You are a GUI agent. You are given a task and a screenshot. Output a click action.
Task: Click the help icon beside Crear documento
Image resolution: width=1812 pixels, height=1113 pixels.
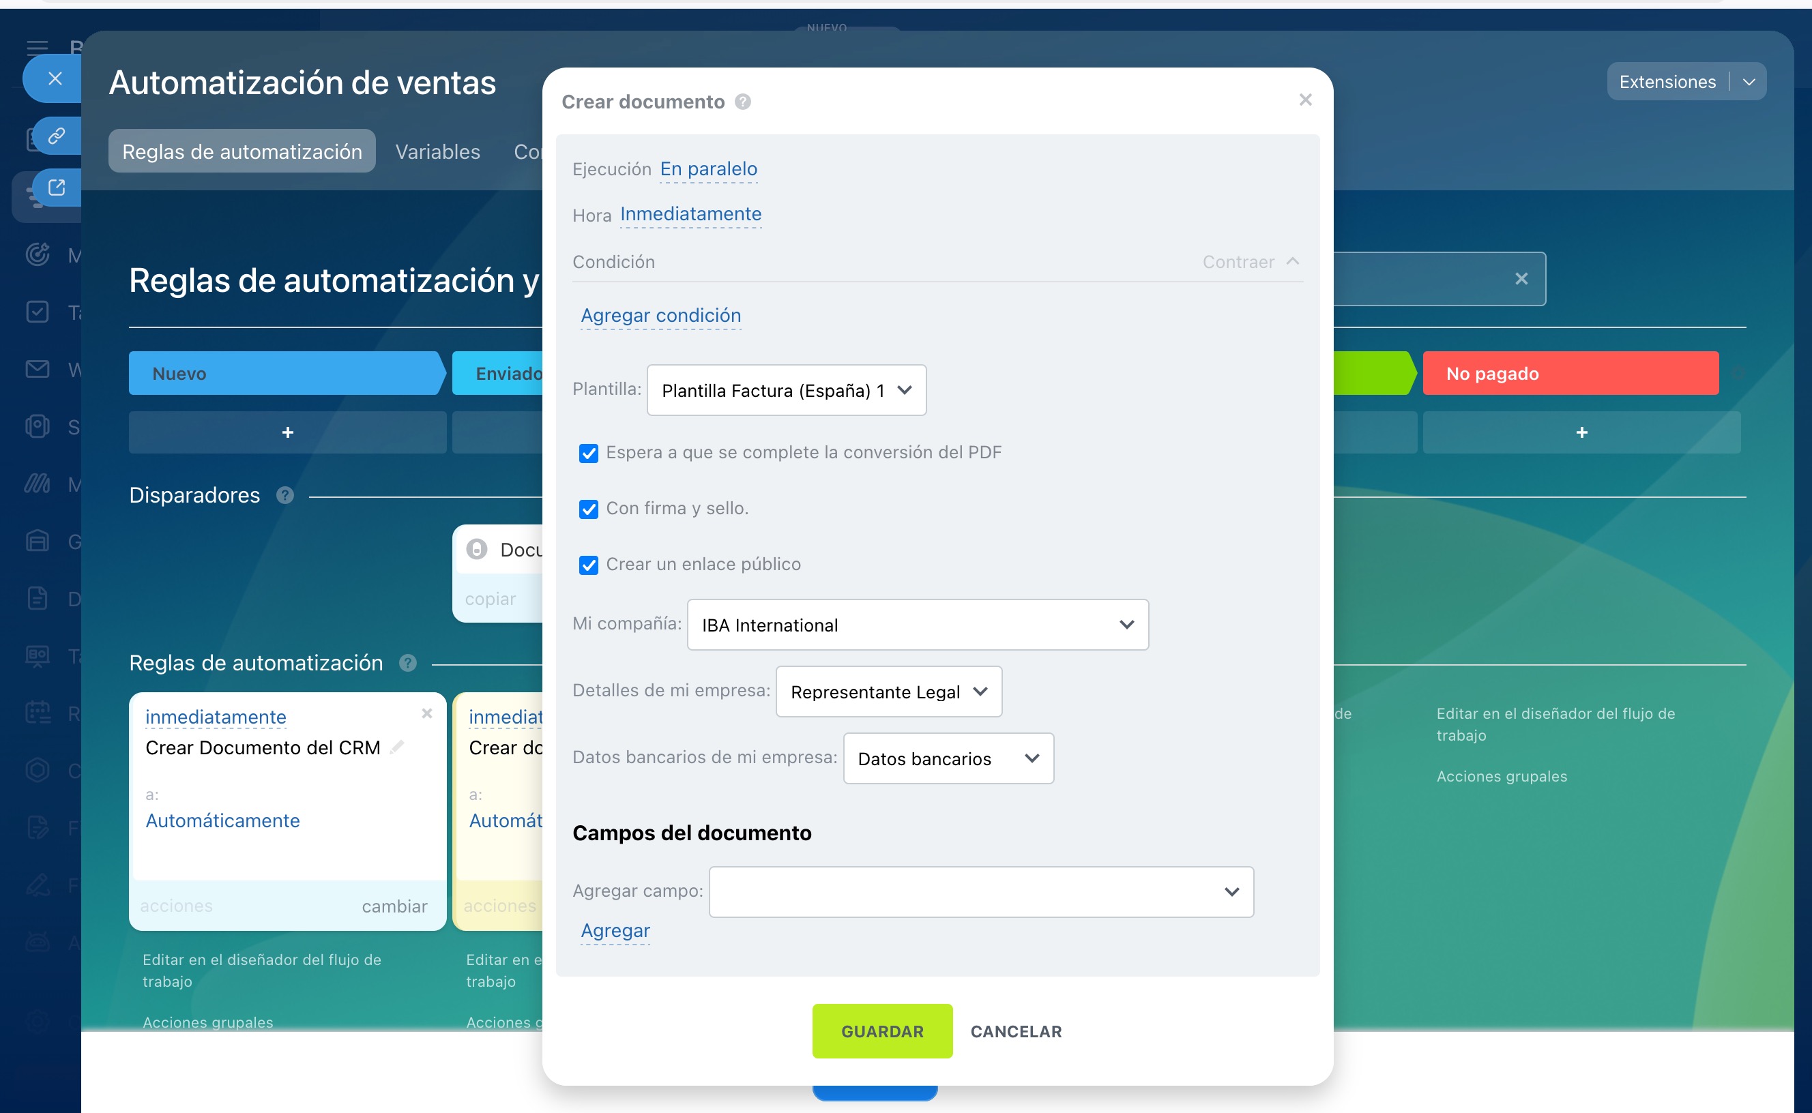point(743,102)
